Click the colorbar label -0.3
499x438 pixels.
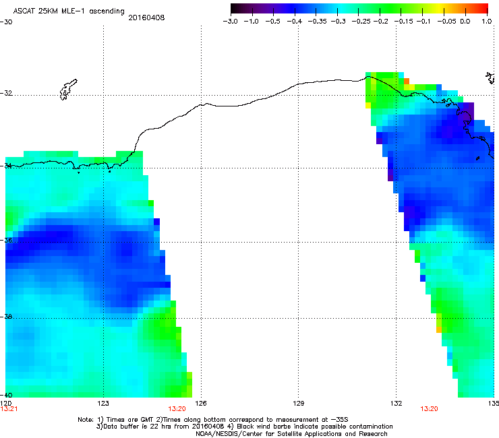tap(339, 22)
